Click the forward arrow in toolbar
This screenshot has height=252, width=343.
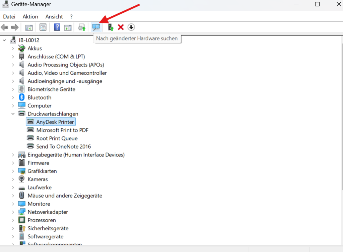[15, 27]
